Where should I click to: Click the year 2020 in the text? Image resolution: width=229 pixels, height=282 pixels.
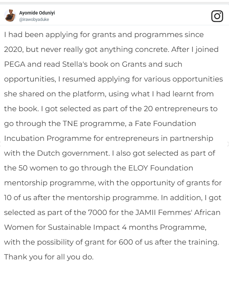click(x=14, y=50)
